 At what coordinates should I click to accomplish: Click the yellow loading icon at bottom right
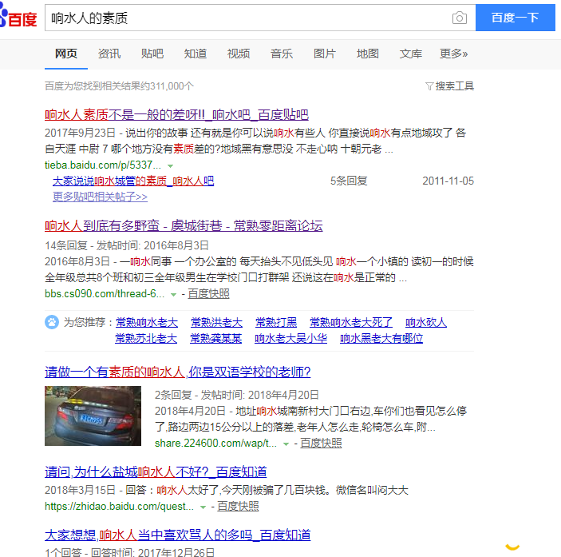[512, 547]
